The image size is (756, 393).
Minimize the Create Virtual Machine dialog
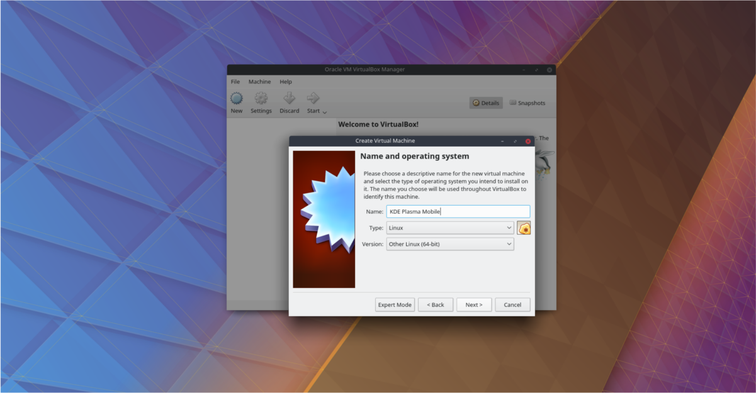(x=502, y=141)
